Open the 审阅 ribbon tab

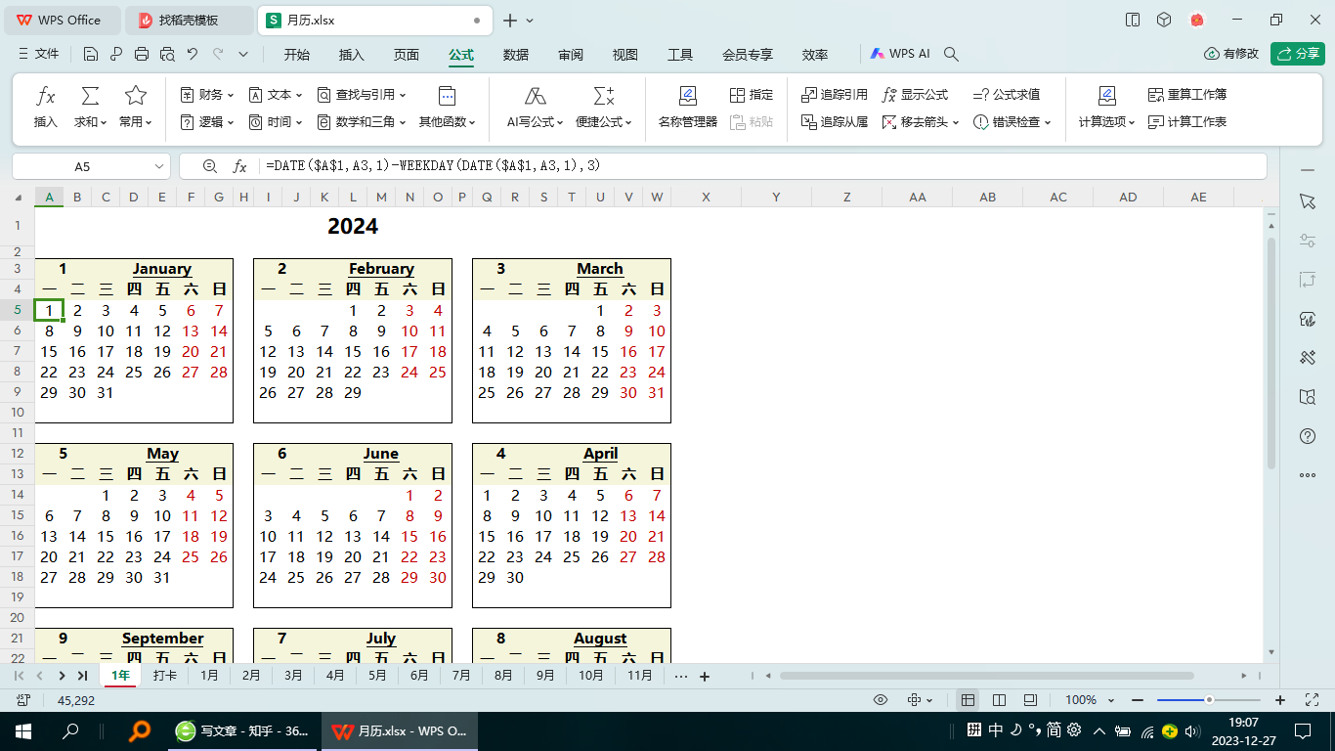571,55
